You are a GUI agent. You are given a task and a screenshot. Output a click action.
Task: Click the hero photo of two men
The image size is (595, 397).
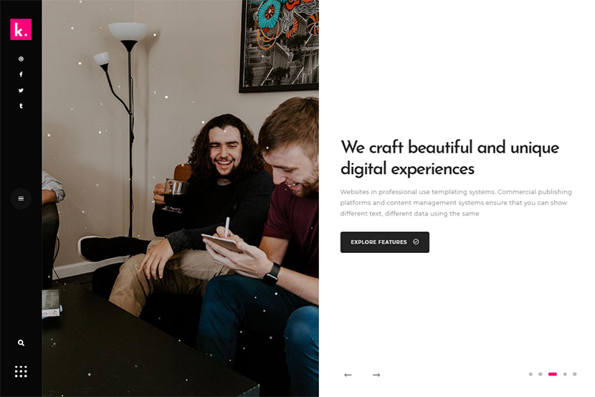[x=180, y=198]
